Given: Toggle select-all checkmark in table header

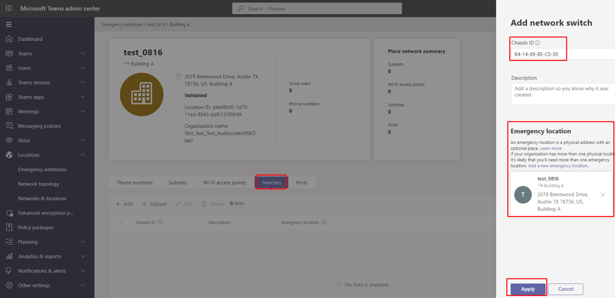Looking at the screenshot, I should 121,221.
